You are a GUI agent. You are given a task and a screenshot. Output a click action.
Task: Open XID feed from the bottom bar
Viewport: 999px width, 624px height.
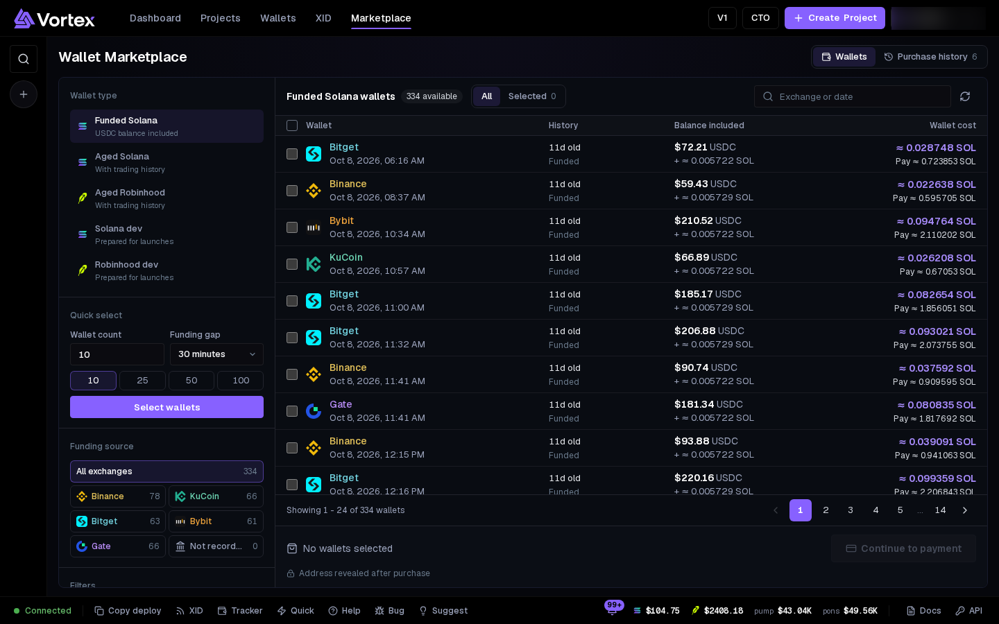pos(189,611)
